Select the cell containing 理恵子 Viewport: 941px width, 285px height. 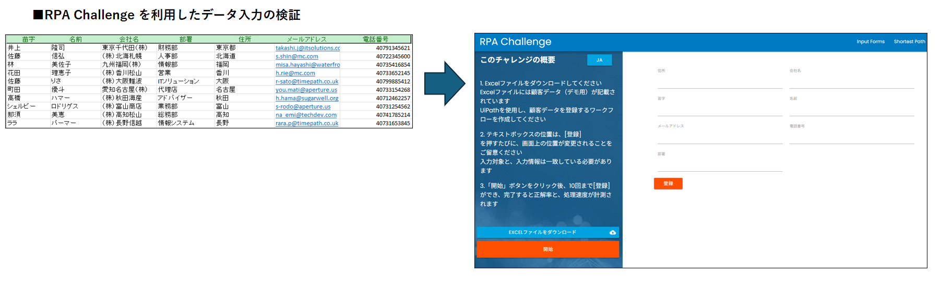(x=76, y=73)
